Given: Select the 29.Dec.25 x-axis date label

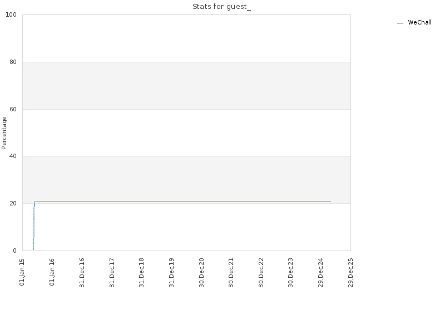Looking at the screenshot, I should pyautogui.click(x=350, y=273).
